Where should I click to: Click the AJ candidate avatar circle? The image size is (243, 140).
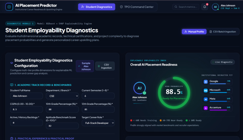(140, 88)
